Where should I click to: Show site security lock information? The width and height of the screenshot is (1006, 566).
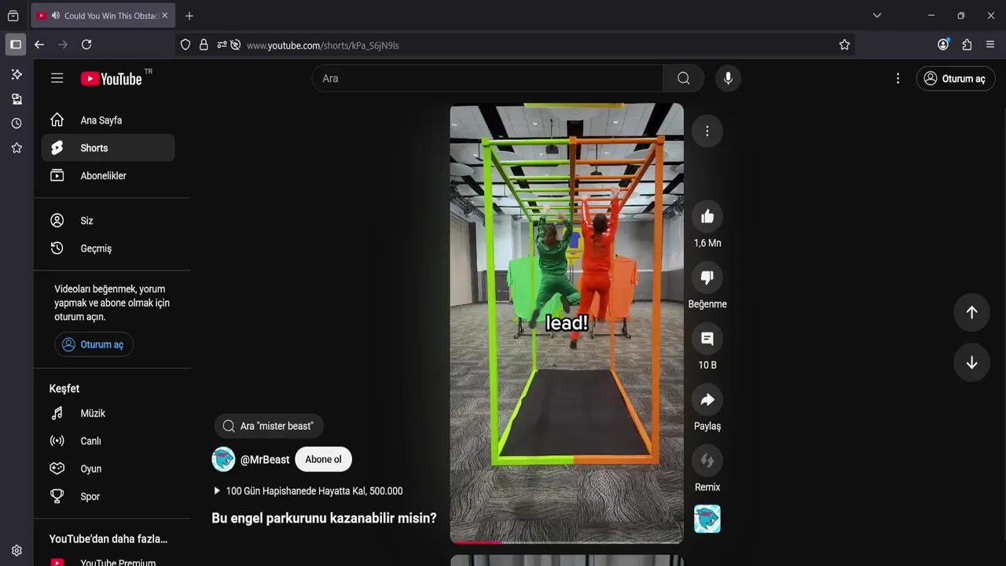[x=204, y=45]
